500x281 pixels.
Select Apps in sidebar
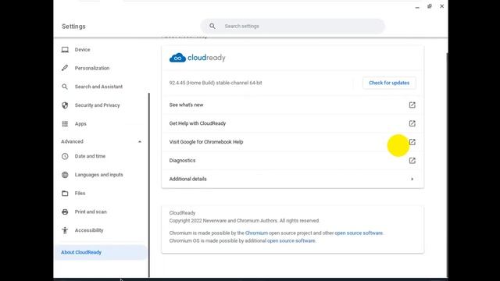click(x=80, y=123)
